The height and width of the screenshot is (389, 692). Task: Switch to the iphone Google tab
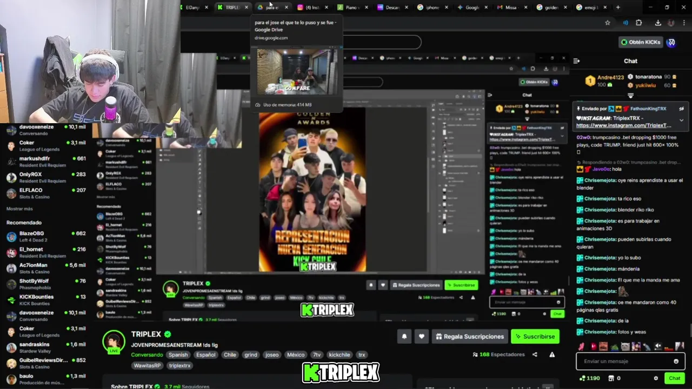click(x=432, y=7)
